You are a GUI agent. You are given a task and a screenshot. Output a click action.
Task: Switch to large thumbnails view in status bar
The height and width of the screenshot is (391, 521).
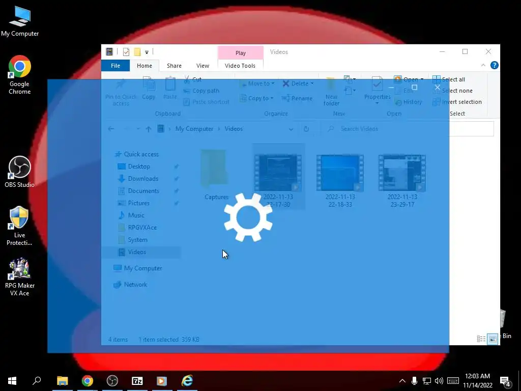493,339
